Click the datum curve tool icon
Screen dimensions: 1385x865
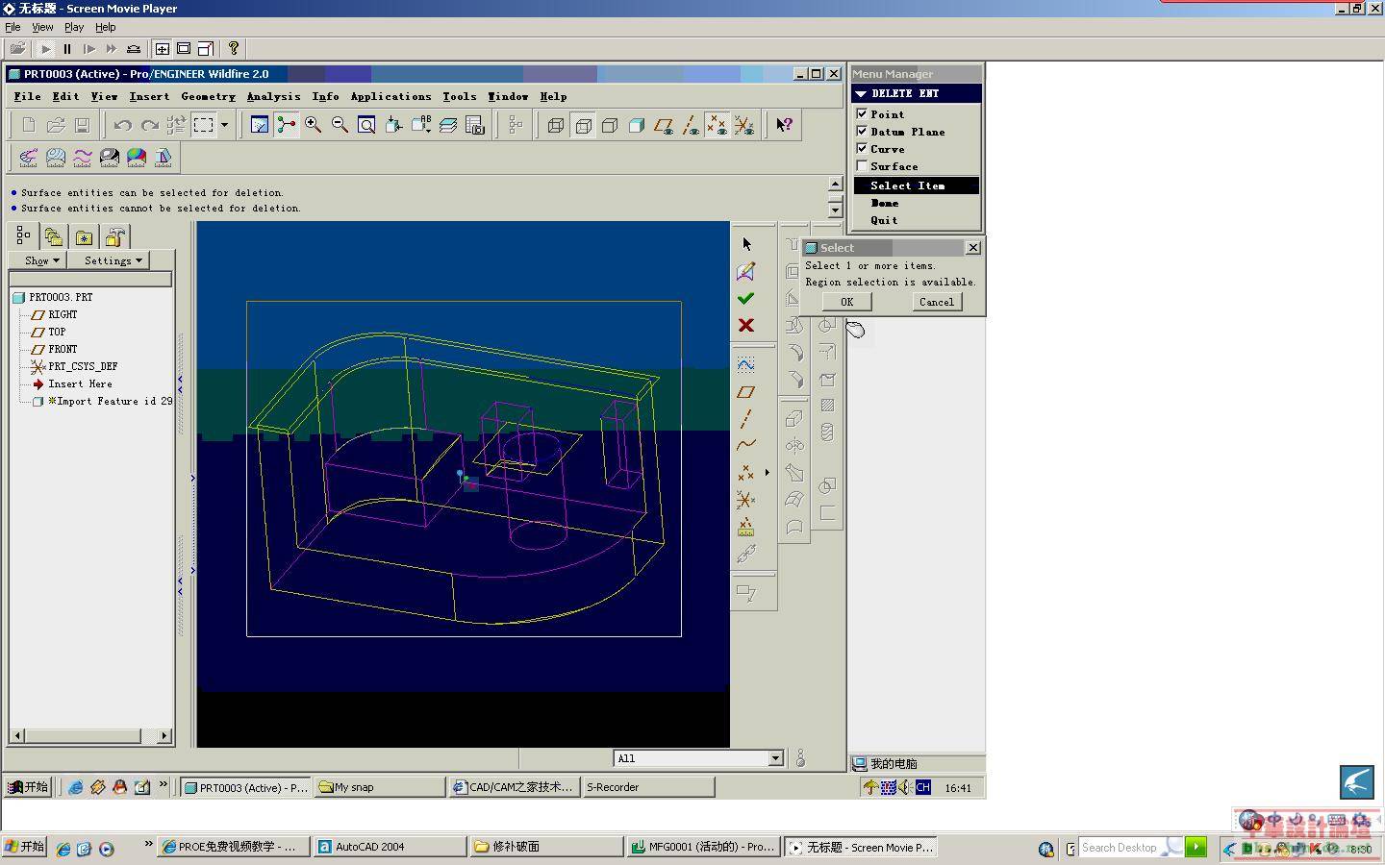click(745, 445)
